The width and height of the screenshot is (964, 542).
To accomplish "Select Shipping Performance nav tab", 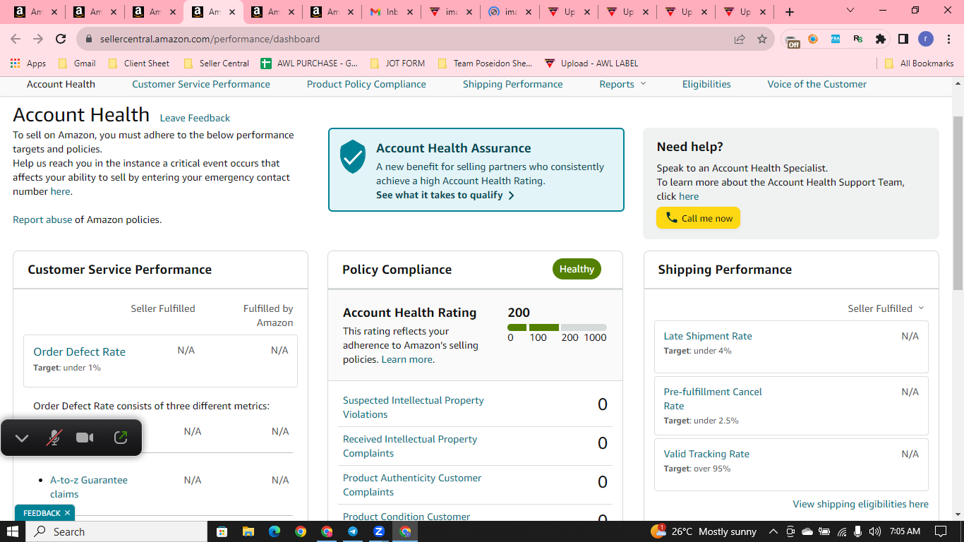I will (x=513, y=84).
